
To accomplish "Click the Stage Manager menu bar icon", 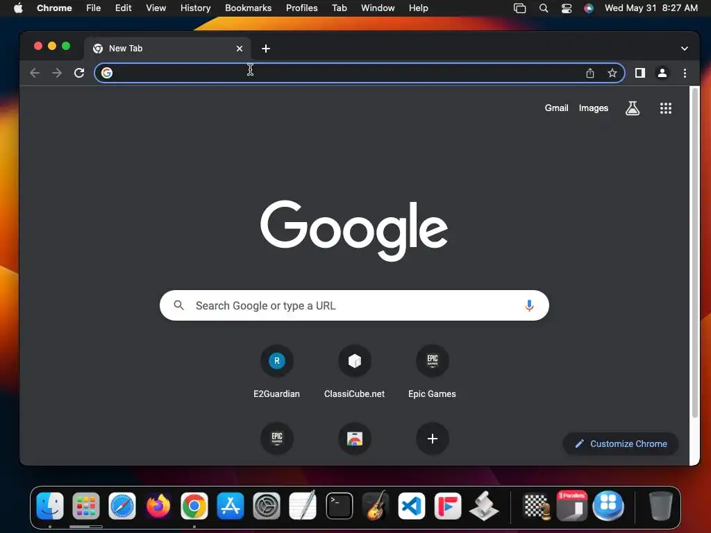I will point(519,8).
